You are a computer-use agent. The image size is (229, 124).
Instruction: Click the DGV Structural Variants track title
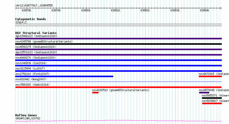(36, 33)
